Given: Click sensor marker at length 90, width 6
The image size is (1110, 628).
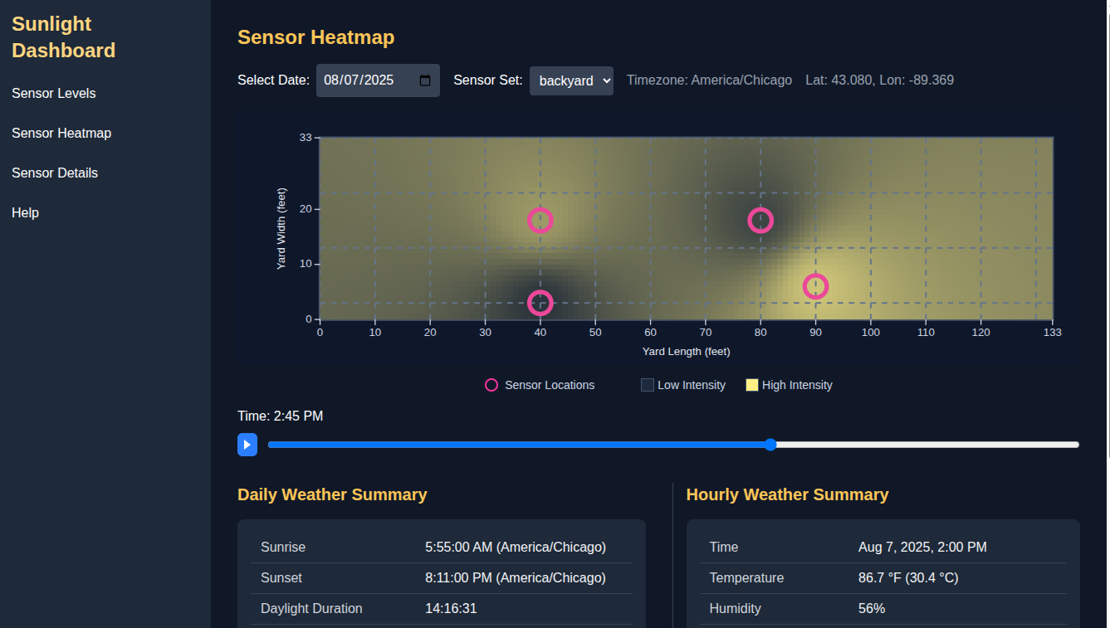Looking at the screenshot, I should click(x=816, y=286).
